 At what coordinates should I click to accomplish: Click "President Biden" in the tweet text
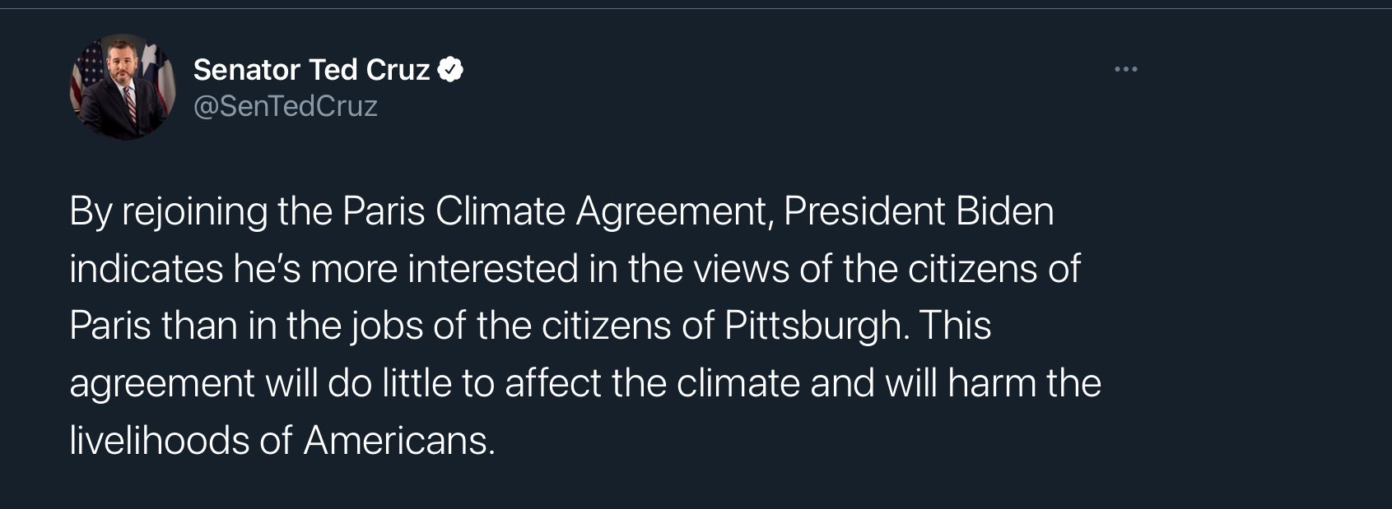pos(919,211)
